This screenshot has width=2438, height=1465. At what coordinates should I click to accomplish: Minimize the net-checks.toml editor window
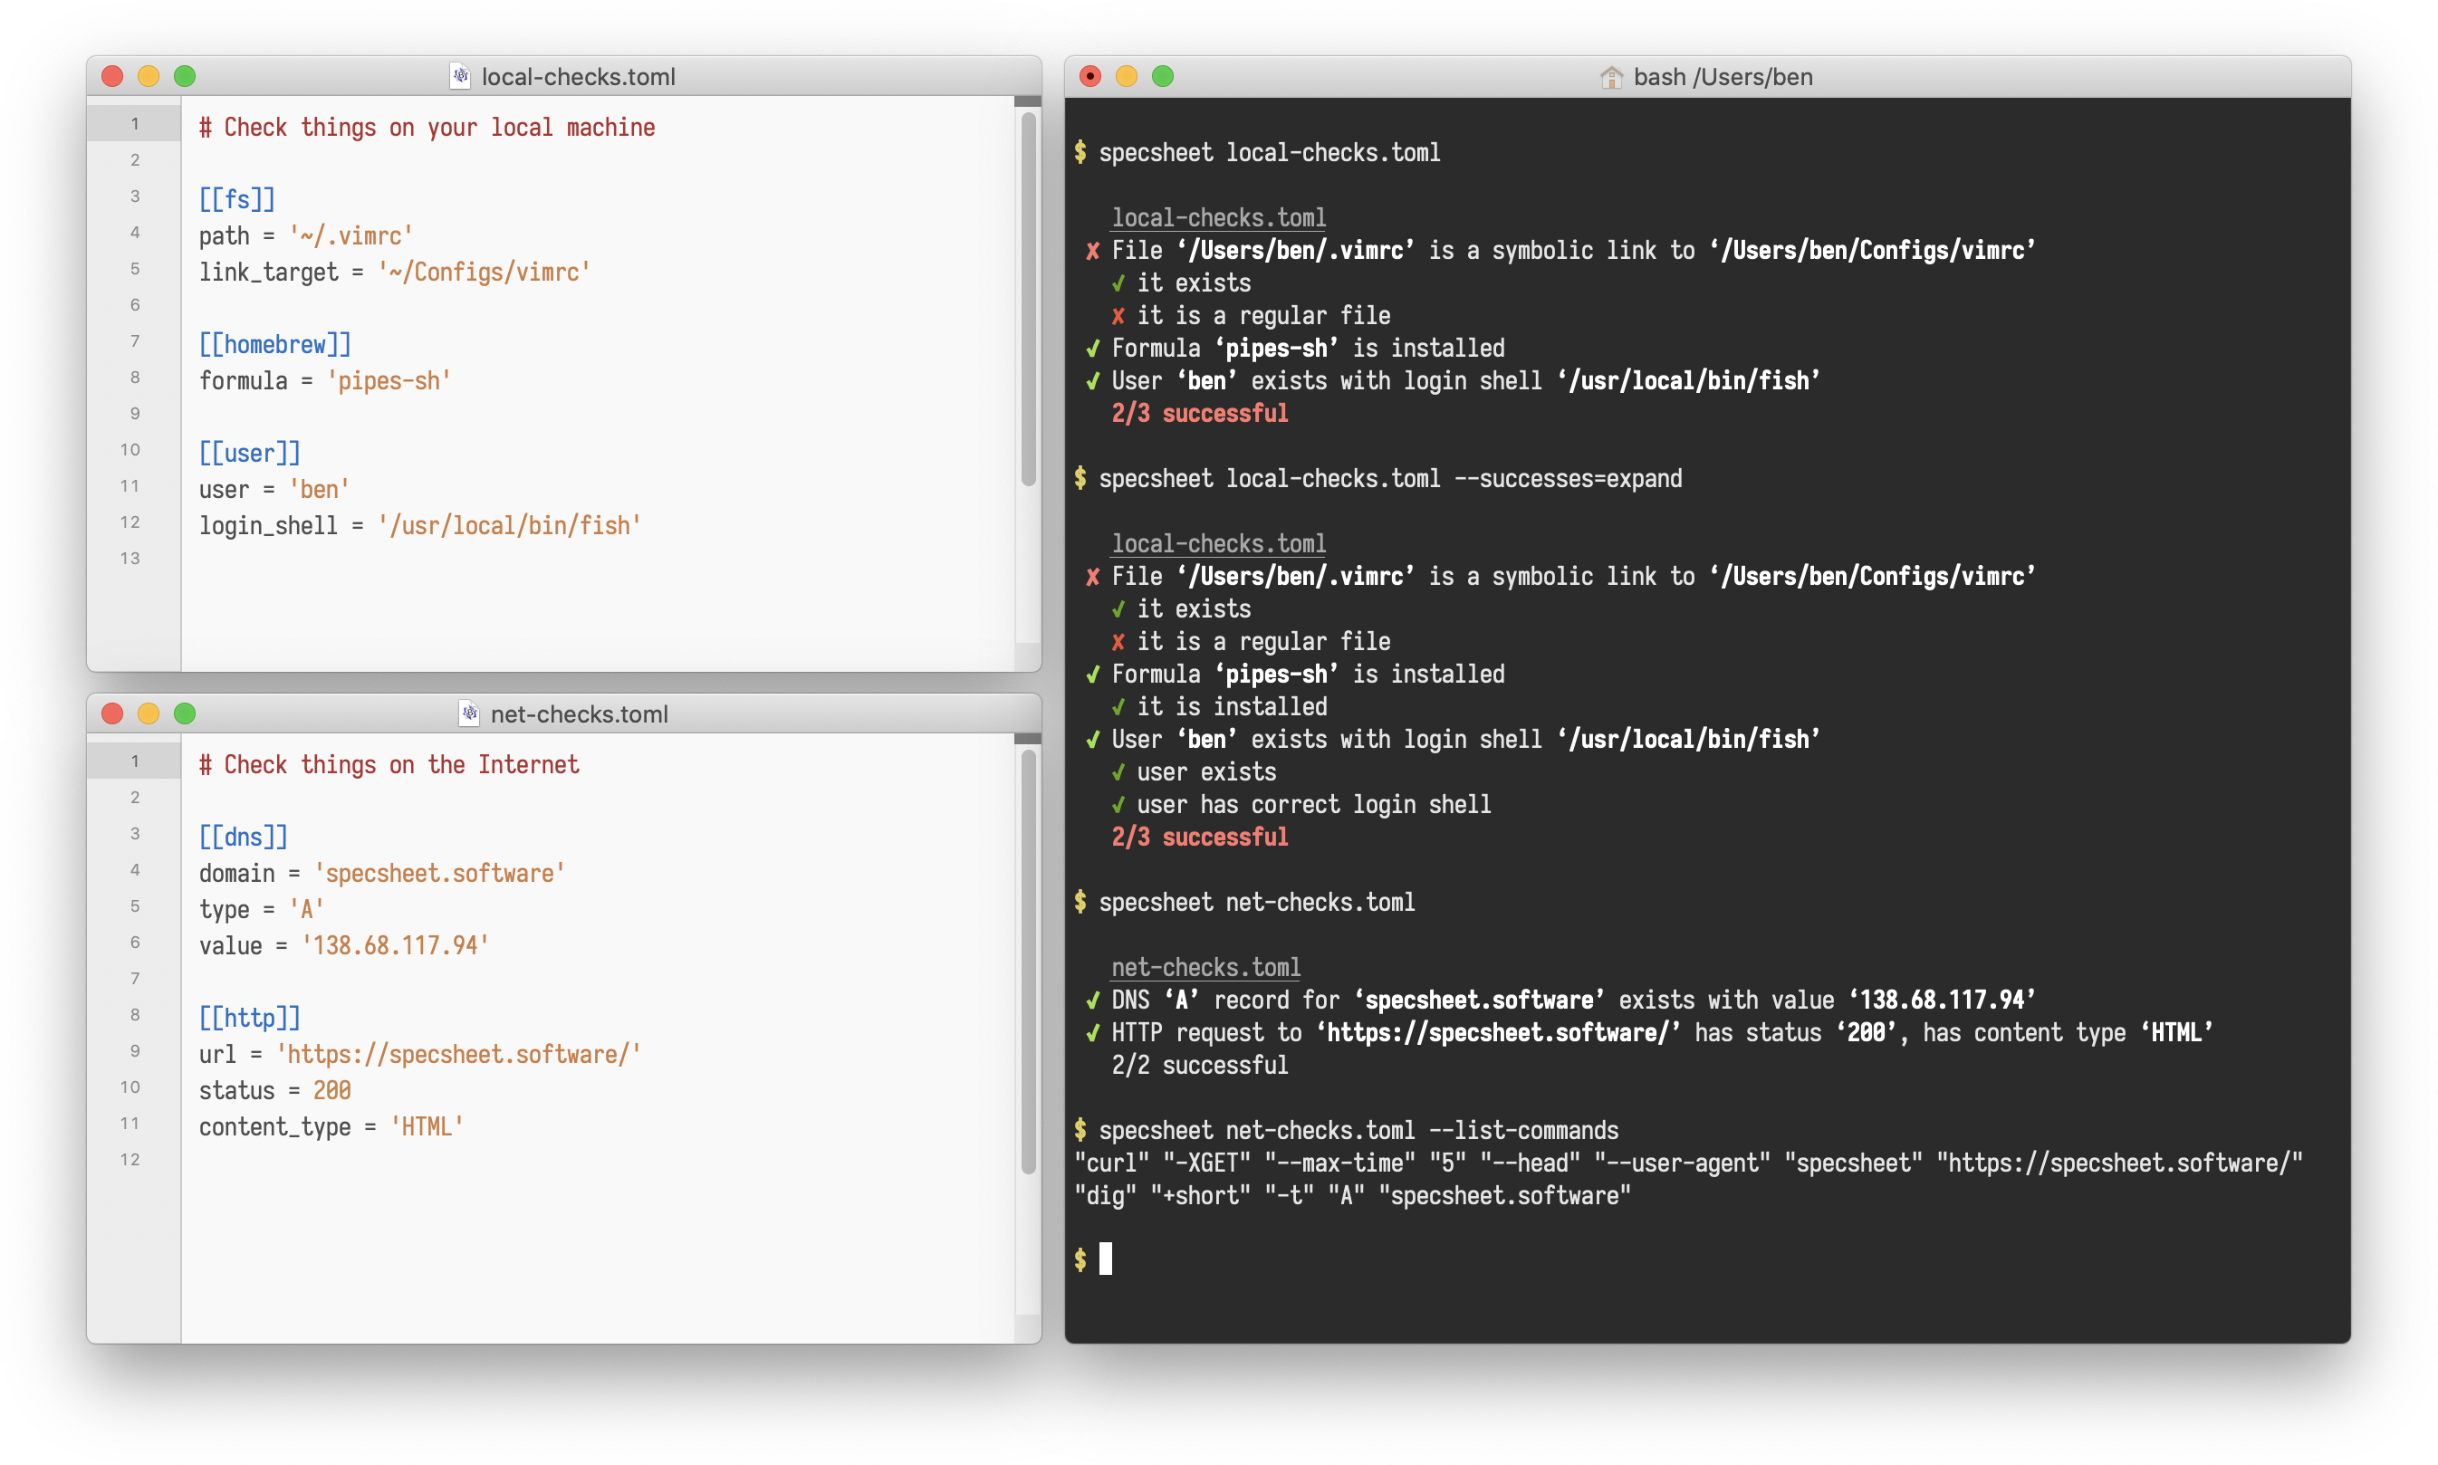pos(149,713)
